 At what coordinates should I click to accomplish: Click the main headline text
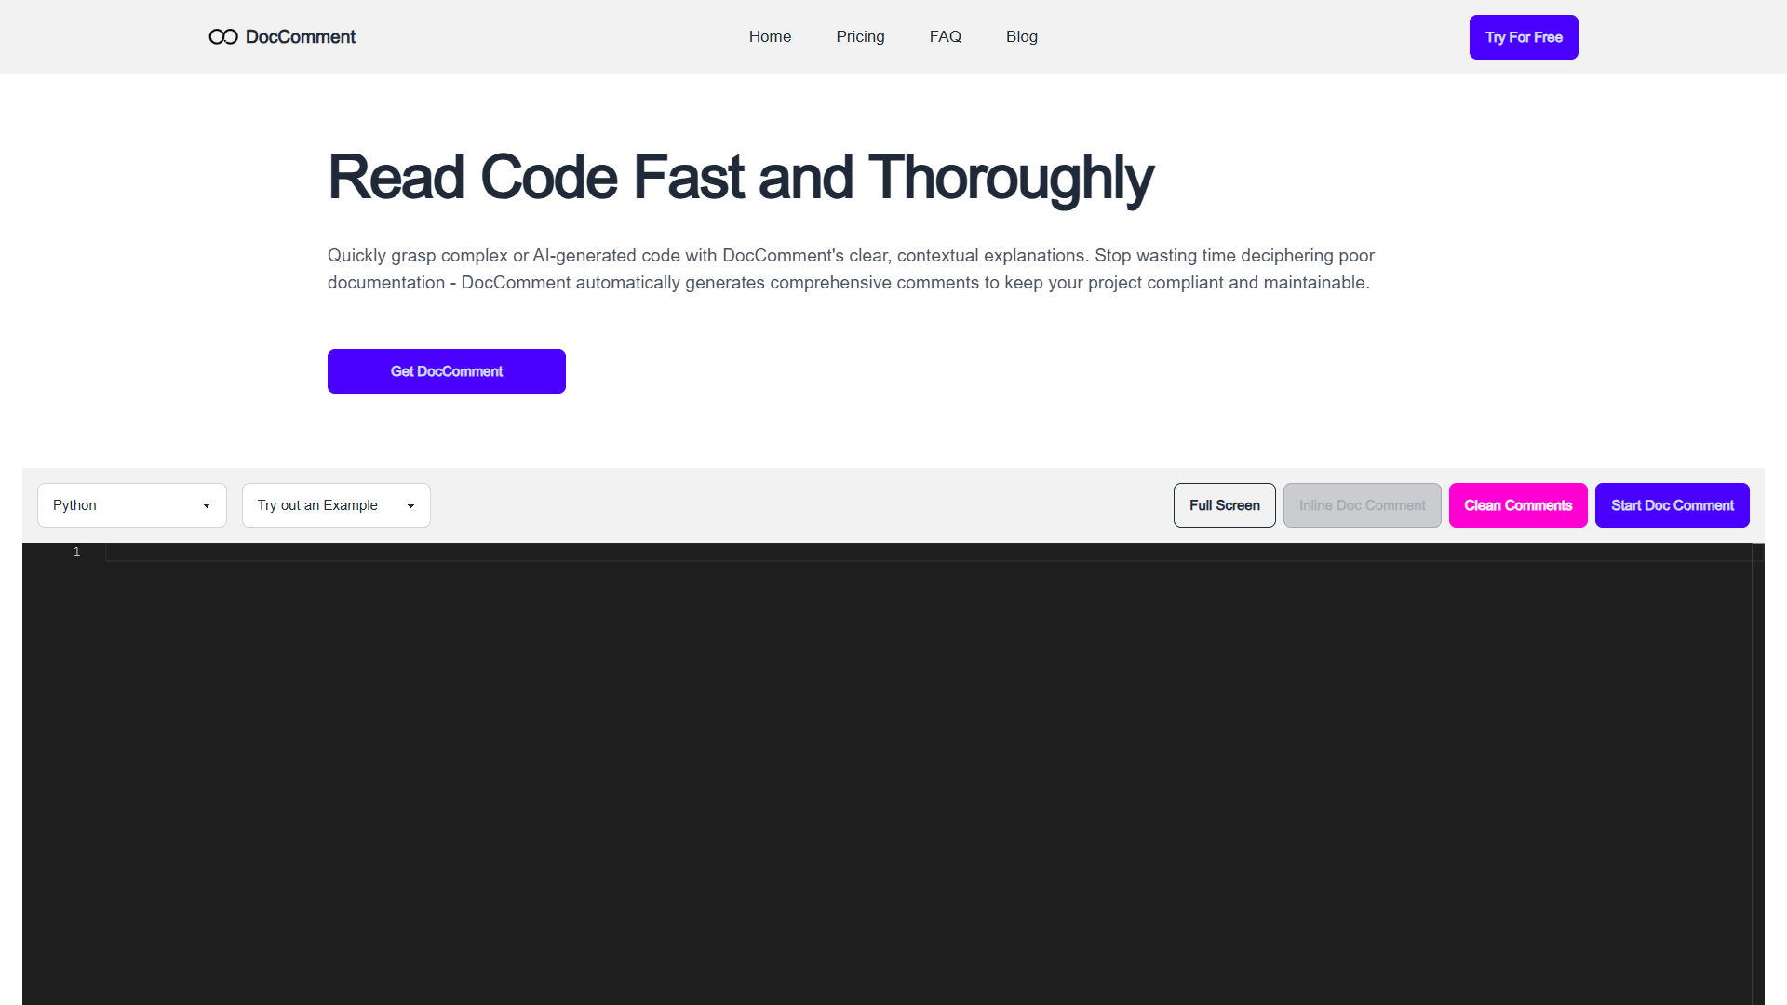tap(740, 177)
